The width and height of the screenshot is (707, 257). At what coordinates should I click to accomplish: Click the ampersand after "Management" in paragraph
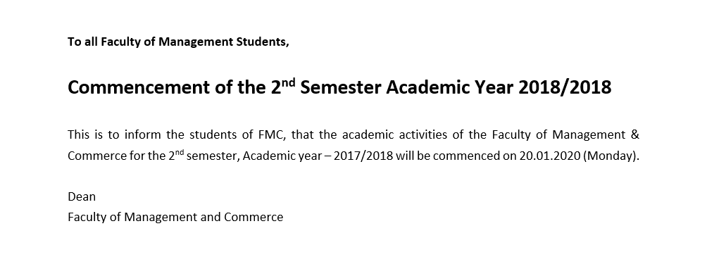click(635, 134)
